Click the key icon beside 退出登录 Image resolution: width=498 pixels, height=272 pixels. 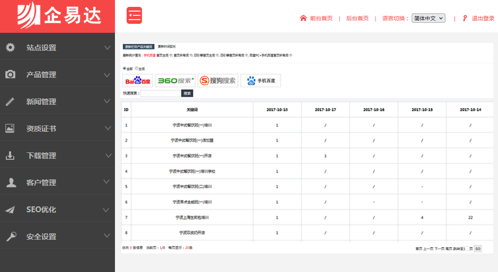(465, 18)
